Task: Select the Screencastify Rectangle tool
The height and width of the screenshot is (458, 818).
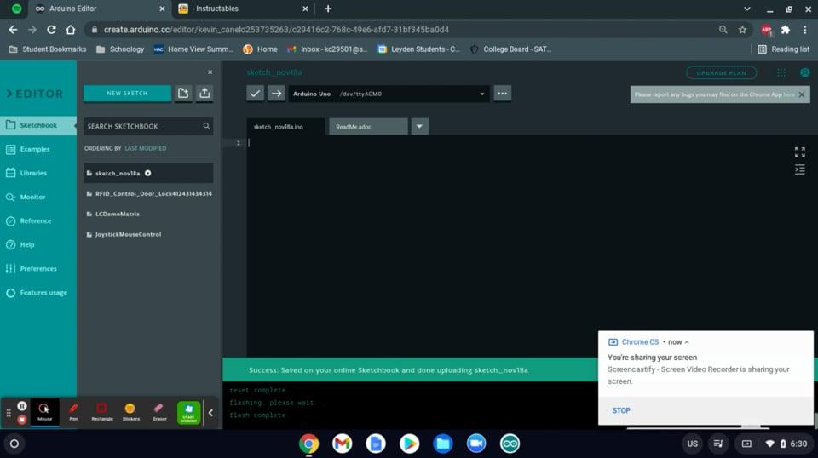Action: (102, 412)
